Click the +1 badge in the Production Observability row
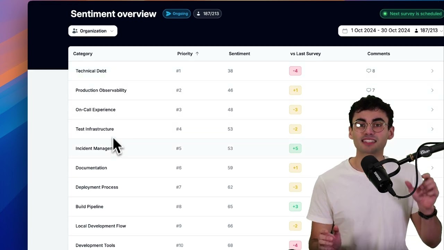 coord(295,90)
